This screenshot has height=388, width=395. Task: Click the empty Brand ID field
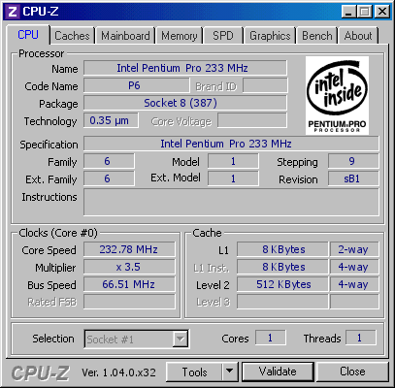pyautogui.click(x=265, y=85)
